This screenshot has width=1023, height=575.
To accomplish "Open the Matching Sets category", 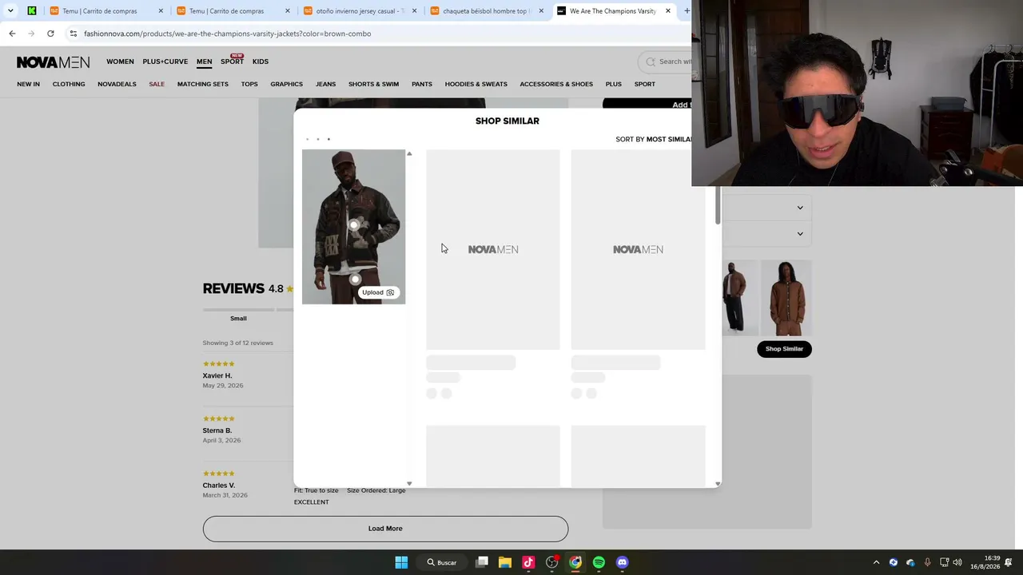I will point(203,84).
